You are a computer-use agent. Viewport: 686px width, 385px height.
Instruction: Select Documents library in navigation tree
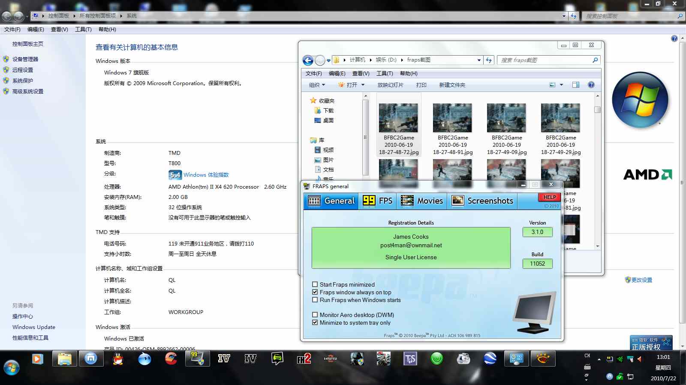(x=324, y=170)
